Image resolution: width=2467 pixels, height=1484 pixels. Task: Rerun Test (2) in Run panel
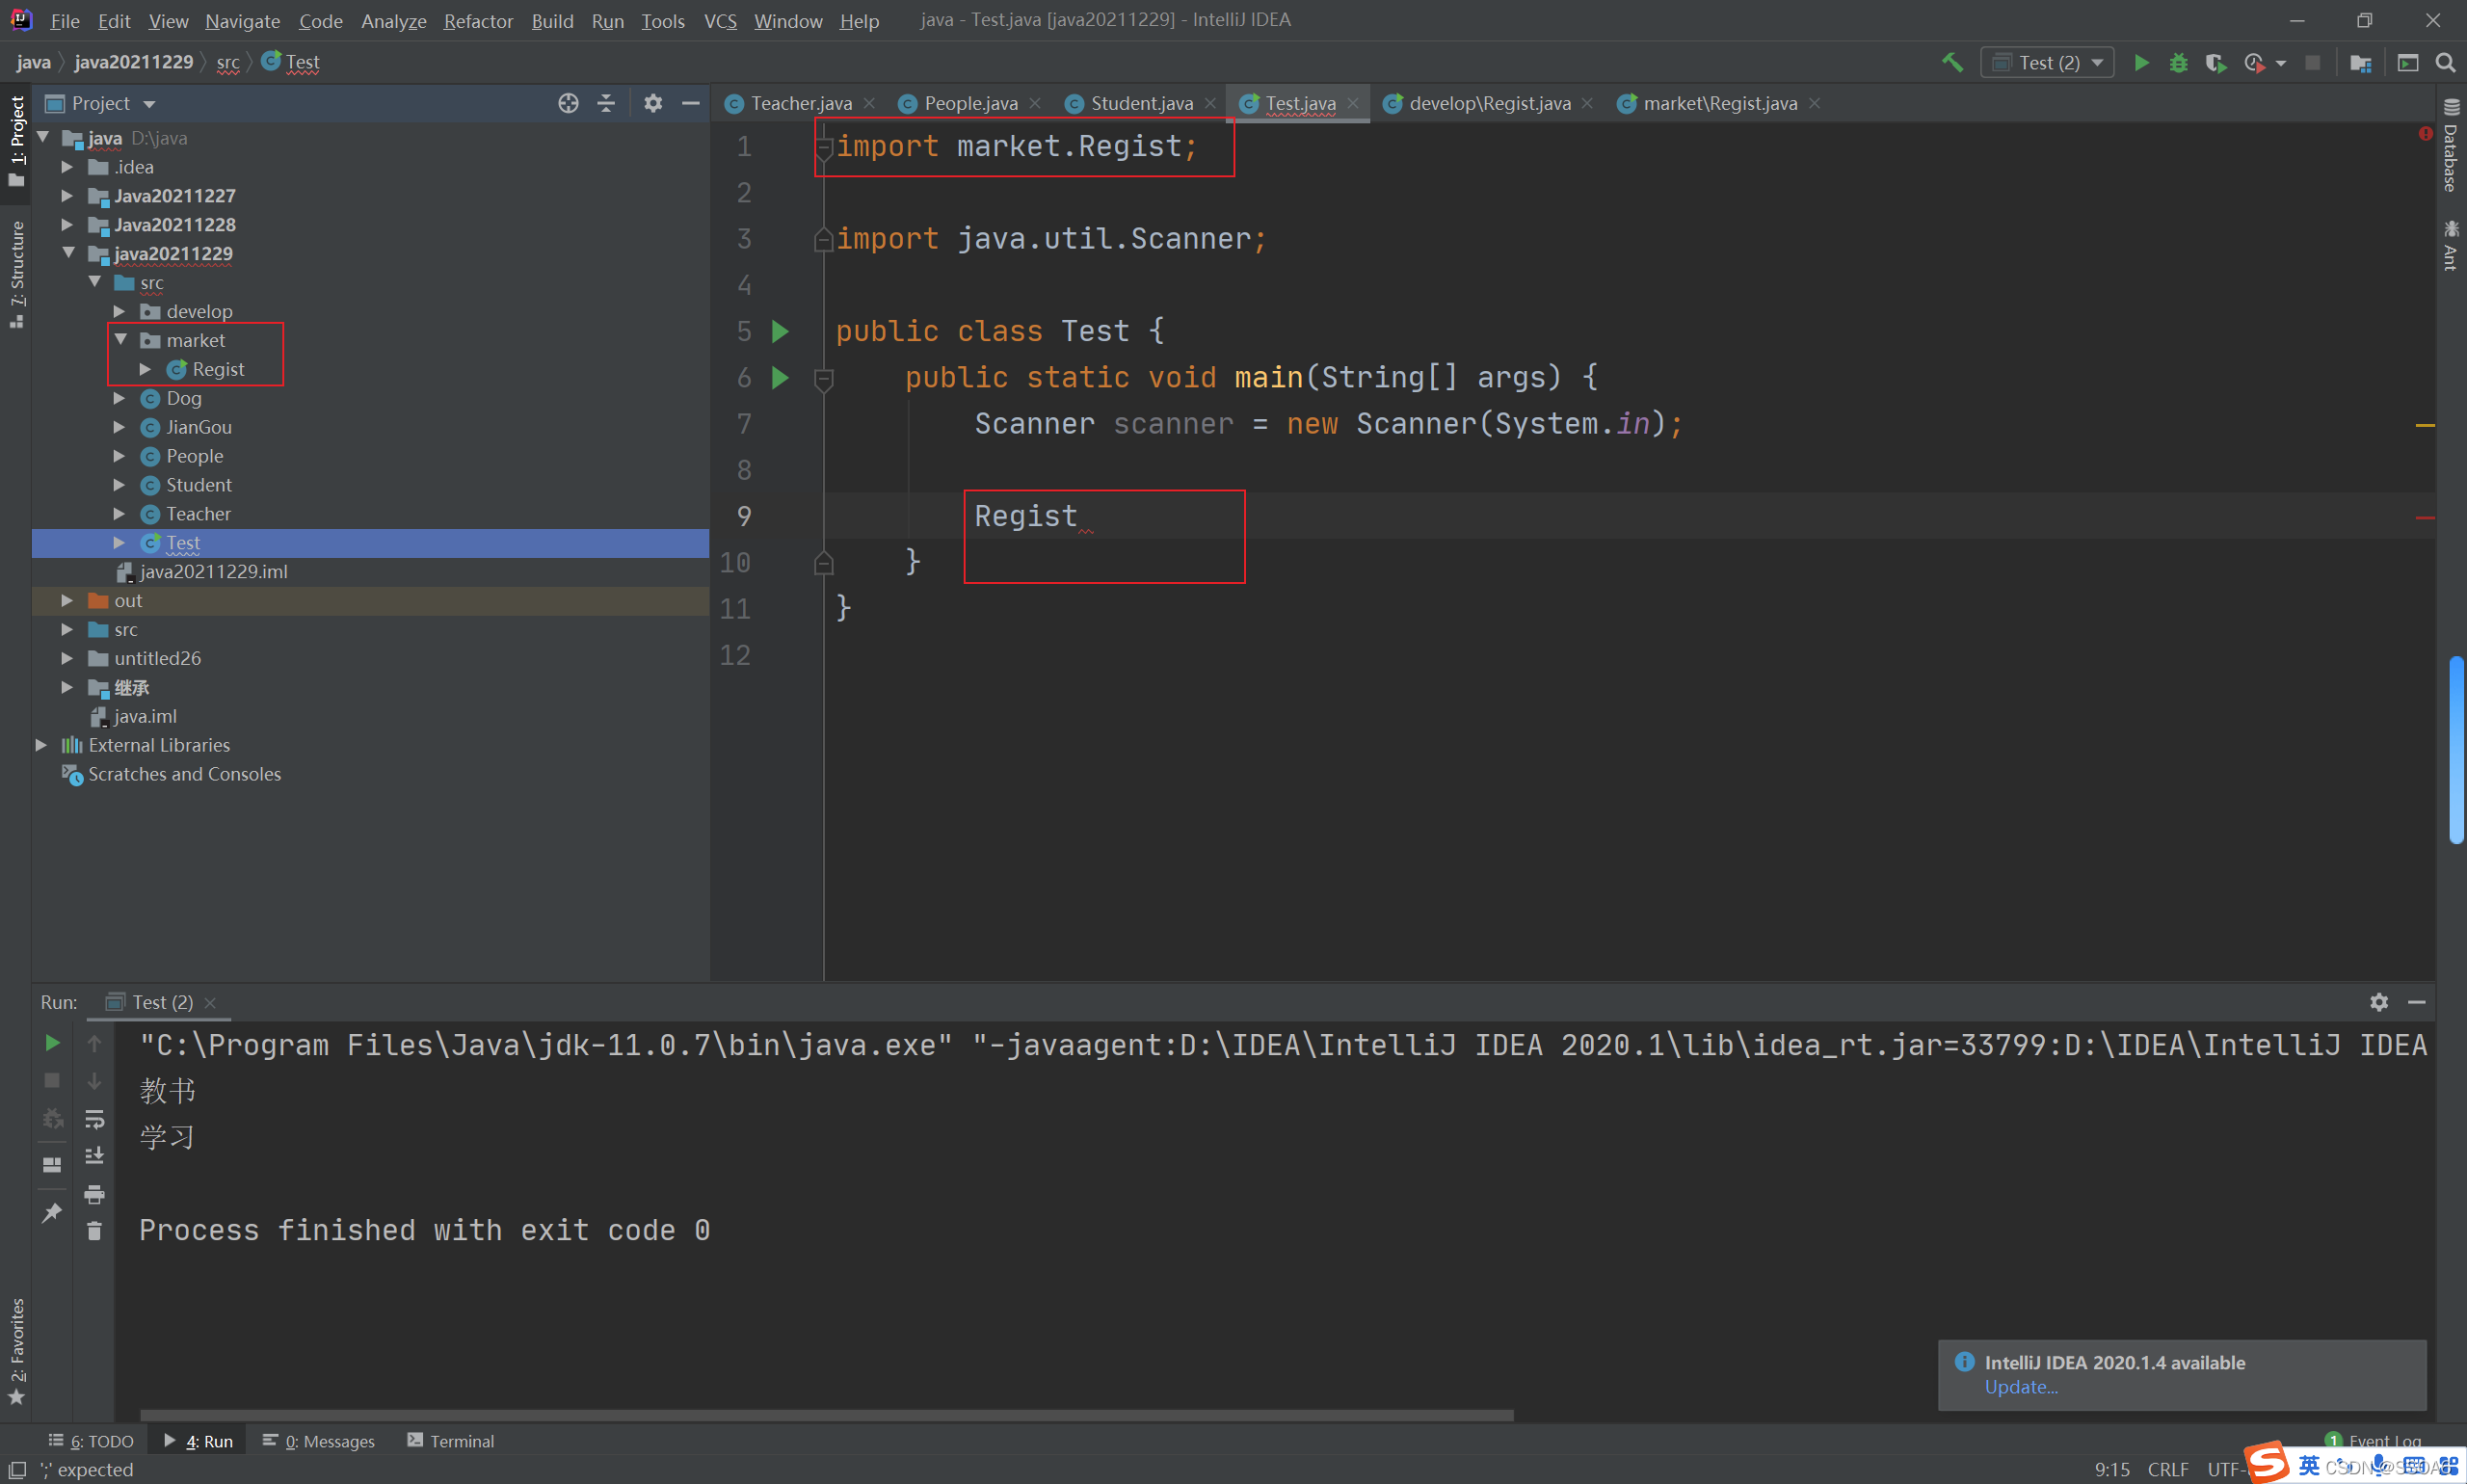click(x=52, y=1043)
